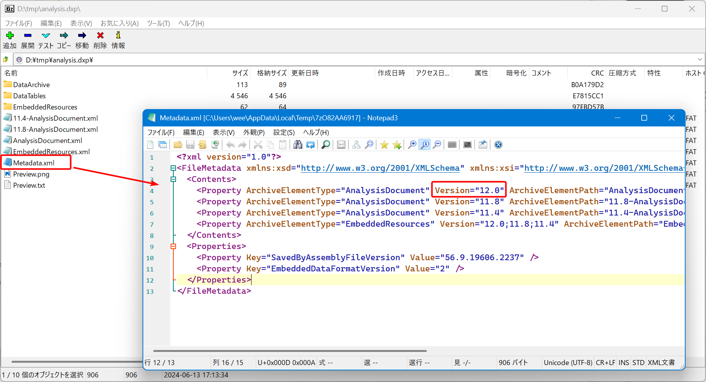This screenshot has height=382, width=706.
Task: Open 7-Zip 編集(E) menu
Action: click(51, 24)
